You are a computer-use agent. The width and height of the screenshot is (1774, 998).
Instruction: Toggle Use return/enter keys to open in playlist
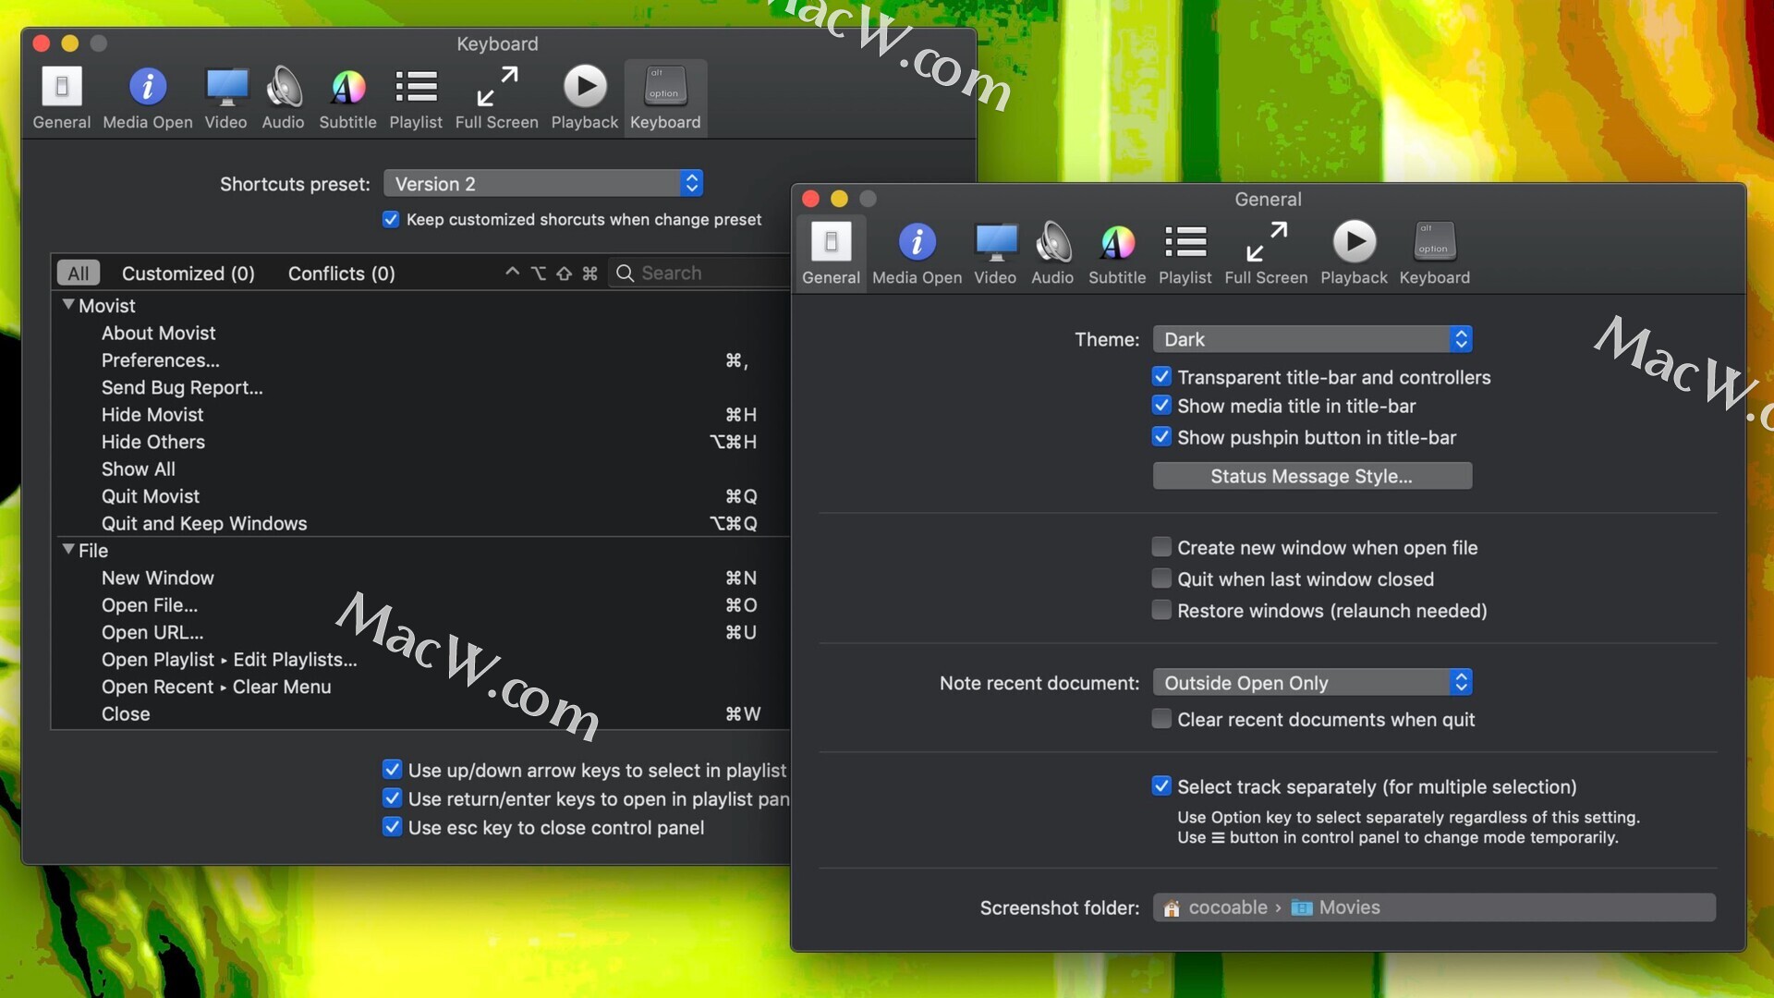(x=392, y=798)
